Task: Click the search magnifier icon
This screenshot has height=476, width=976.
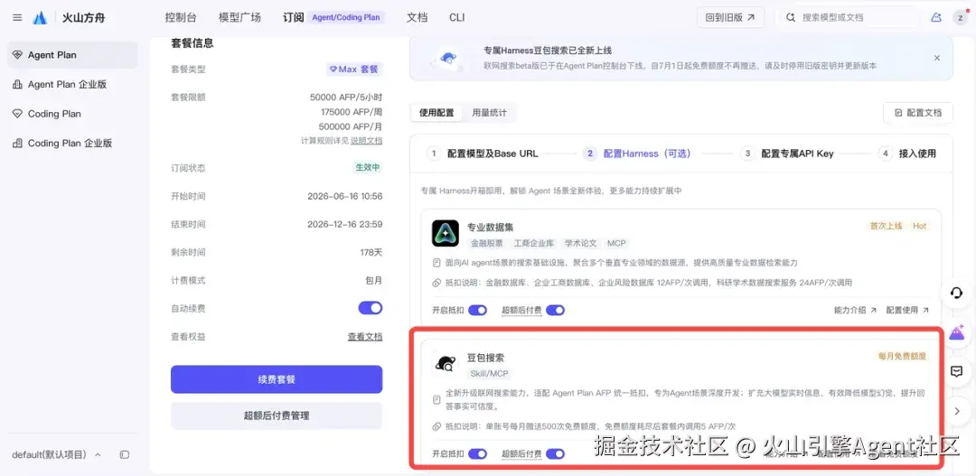Action: 791,17
